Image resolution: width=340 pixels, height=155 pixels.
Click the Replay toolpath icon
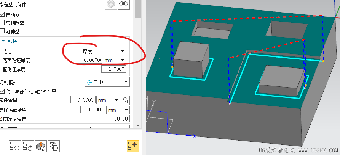[x=28, y=146]
